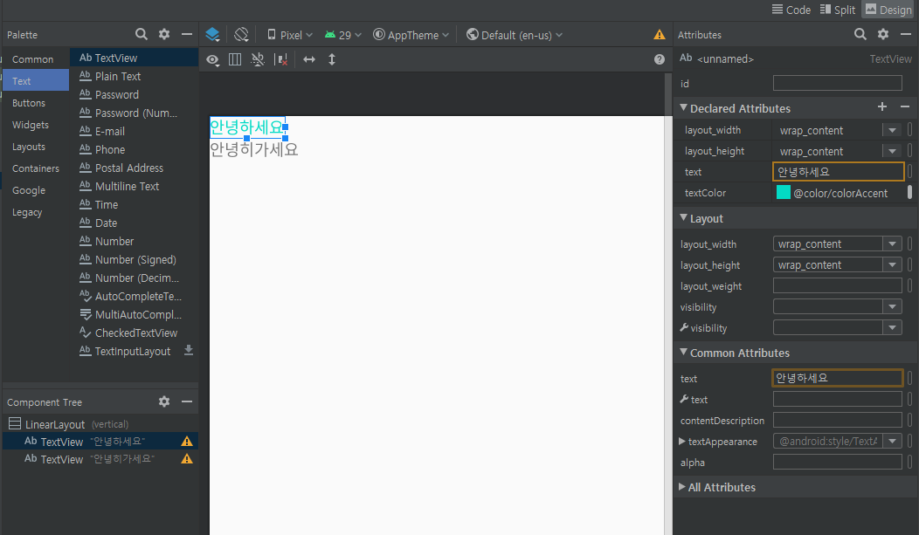Open the help question mark icon
Image resolution: width=919 pixels, height=535 pixels.
[660, 59]
